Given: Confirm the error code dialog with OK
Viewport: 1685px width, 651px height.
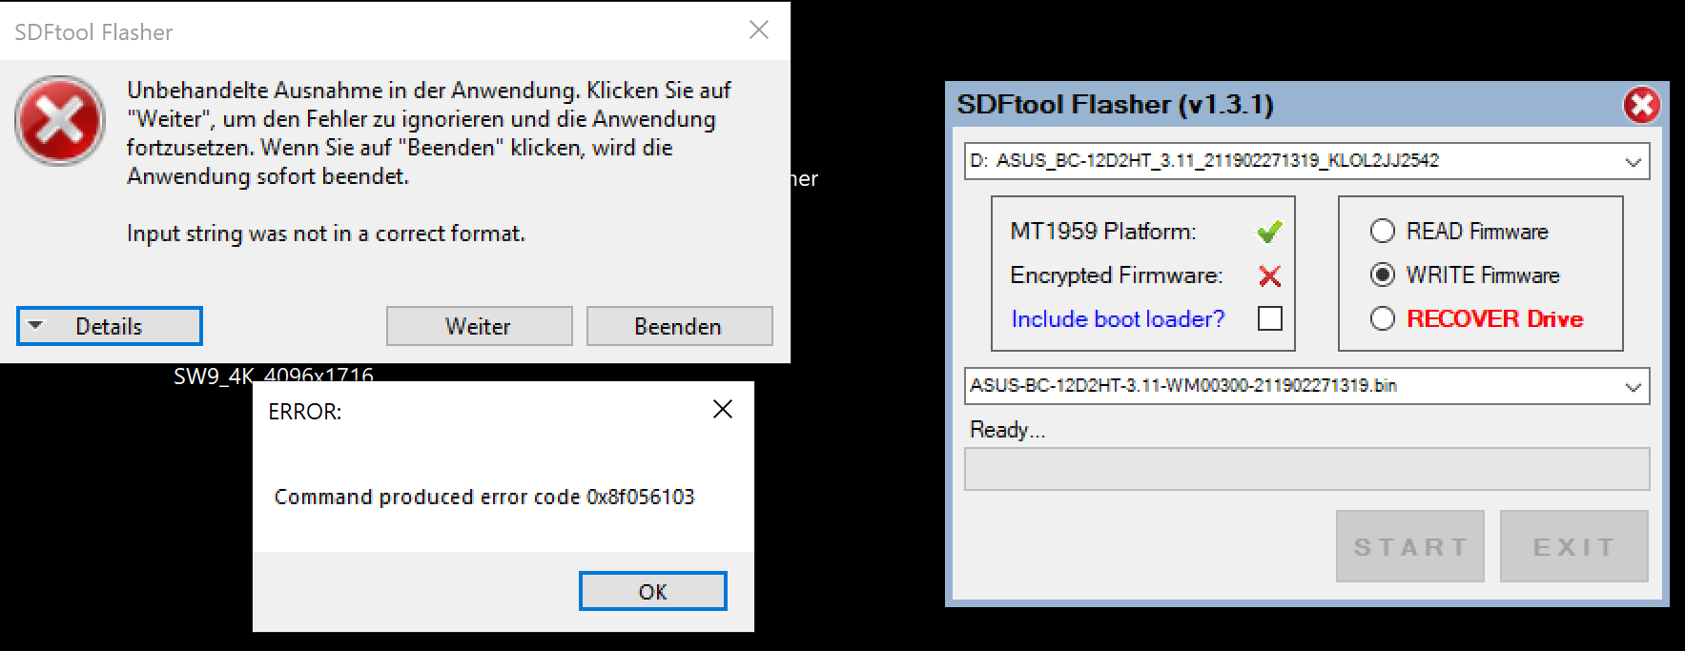Looking at the screenshot, I should (x=653, y=591).
